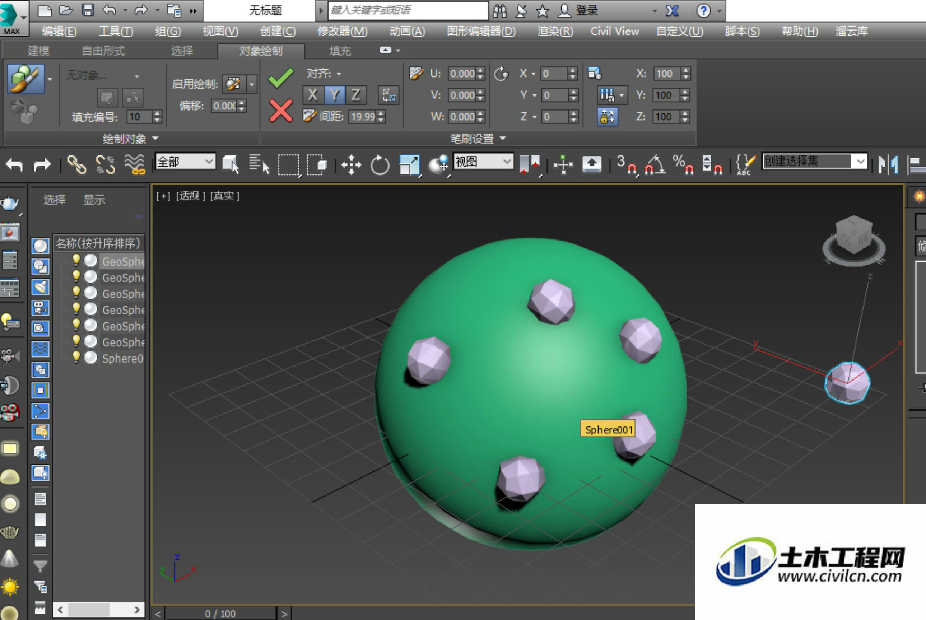The width and height of the screenshot is (926, 620).
Task: Click the 名称(按升序排序) column header
Action: click(99, 243)
